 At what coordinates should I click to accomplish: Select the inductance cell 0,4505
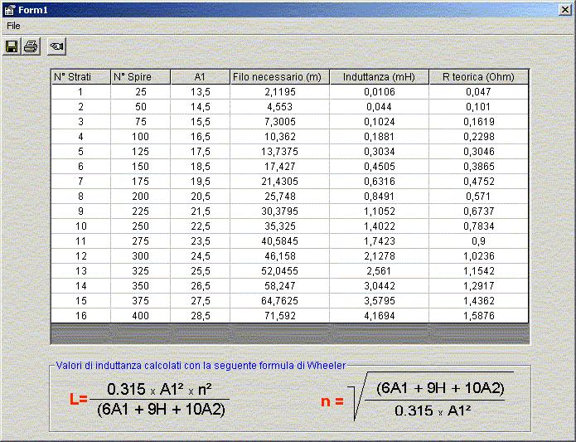click(x=380, y=167)
